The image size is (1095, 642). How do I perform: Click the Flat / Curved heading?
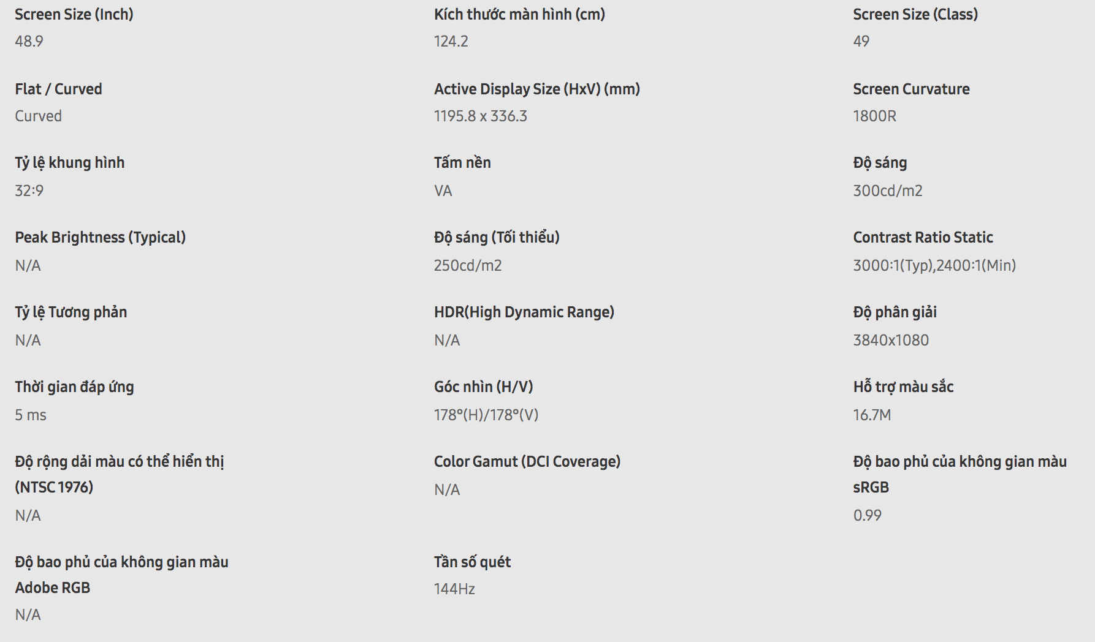pyautogui.click(x=58, y=89)
